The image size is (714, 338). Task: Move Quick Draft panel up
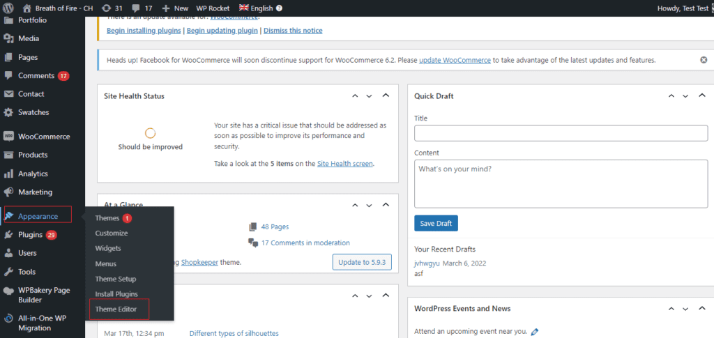point(671,96)
